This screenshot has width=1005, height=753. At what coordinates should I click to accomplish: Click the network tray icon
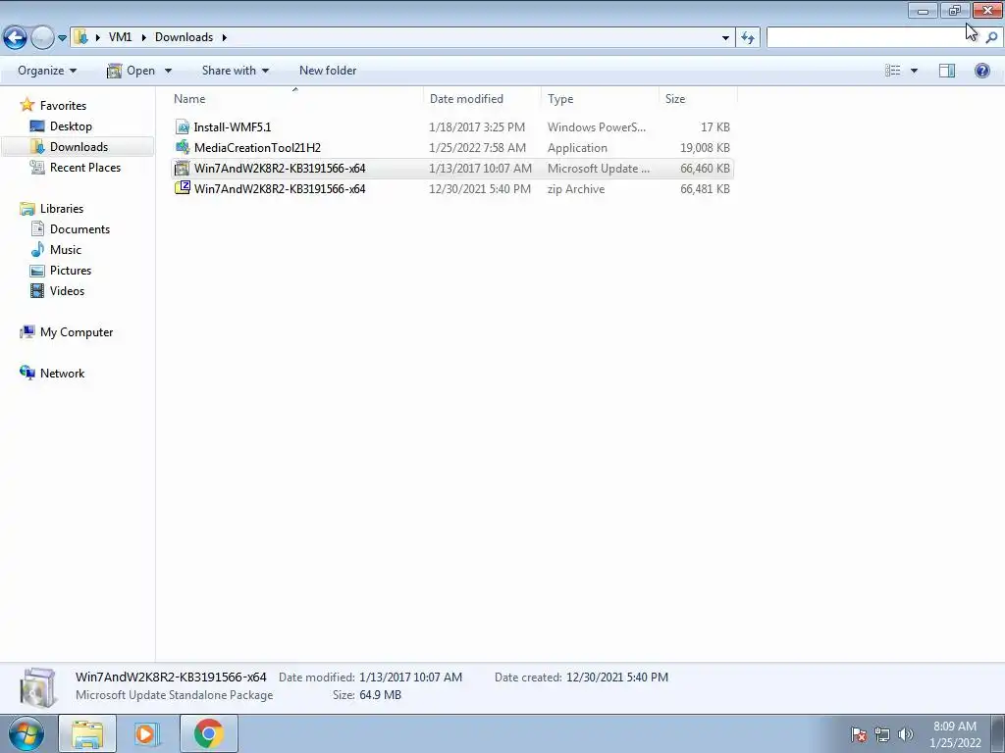(882, 733)
